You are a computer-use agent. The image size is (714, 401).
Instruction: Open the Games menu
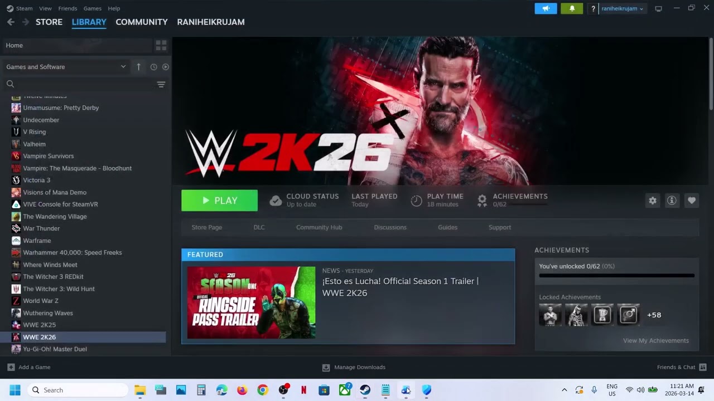(x=92, y=8)
